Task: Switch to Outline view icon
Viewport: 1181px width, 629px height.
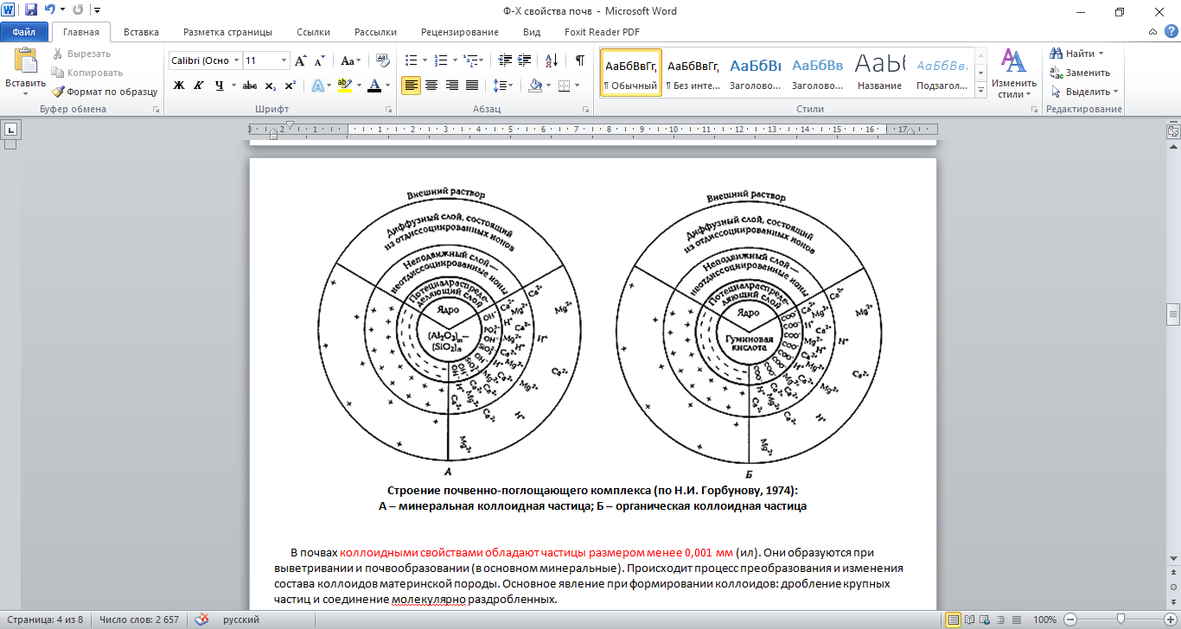Action: coord(999,619)
